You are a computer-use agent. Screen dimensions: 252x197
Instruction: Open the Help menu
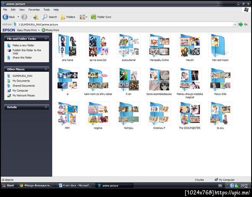pyautogui.click(x=56, y=10)
